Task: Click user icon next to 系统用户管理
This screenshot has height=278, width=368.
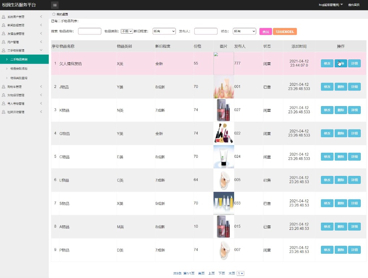Action: (4, 17)
